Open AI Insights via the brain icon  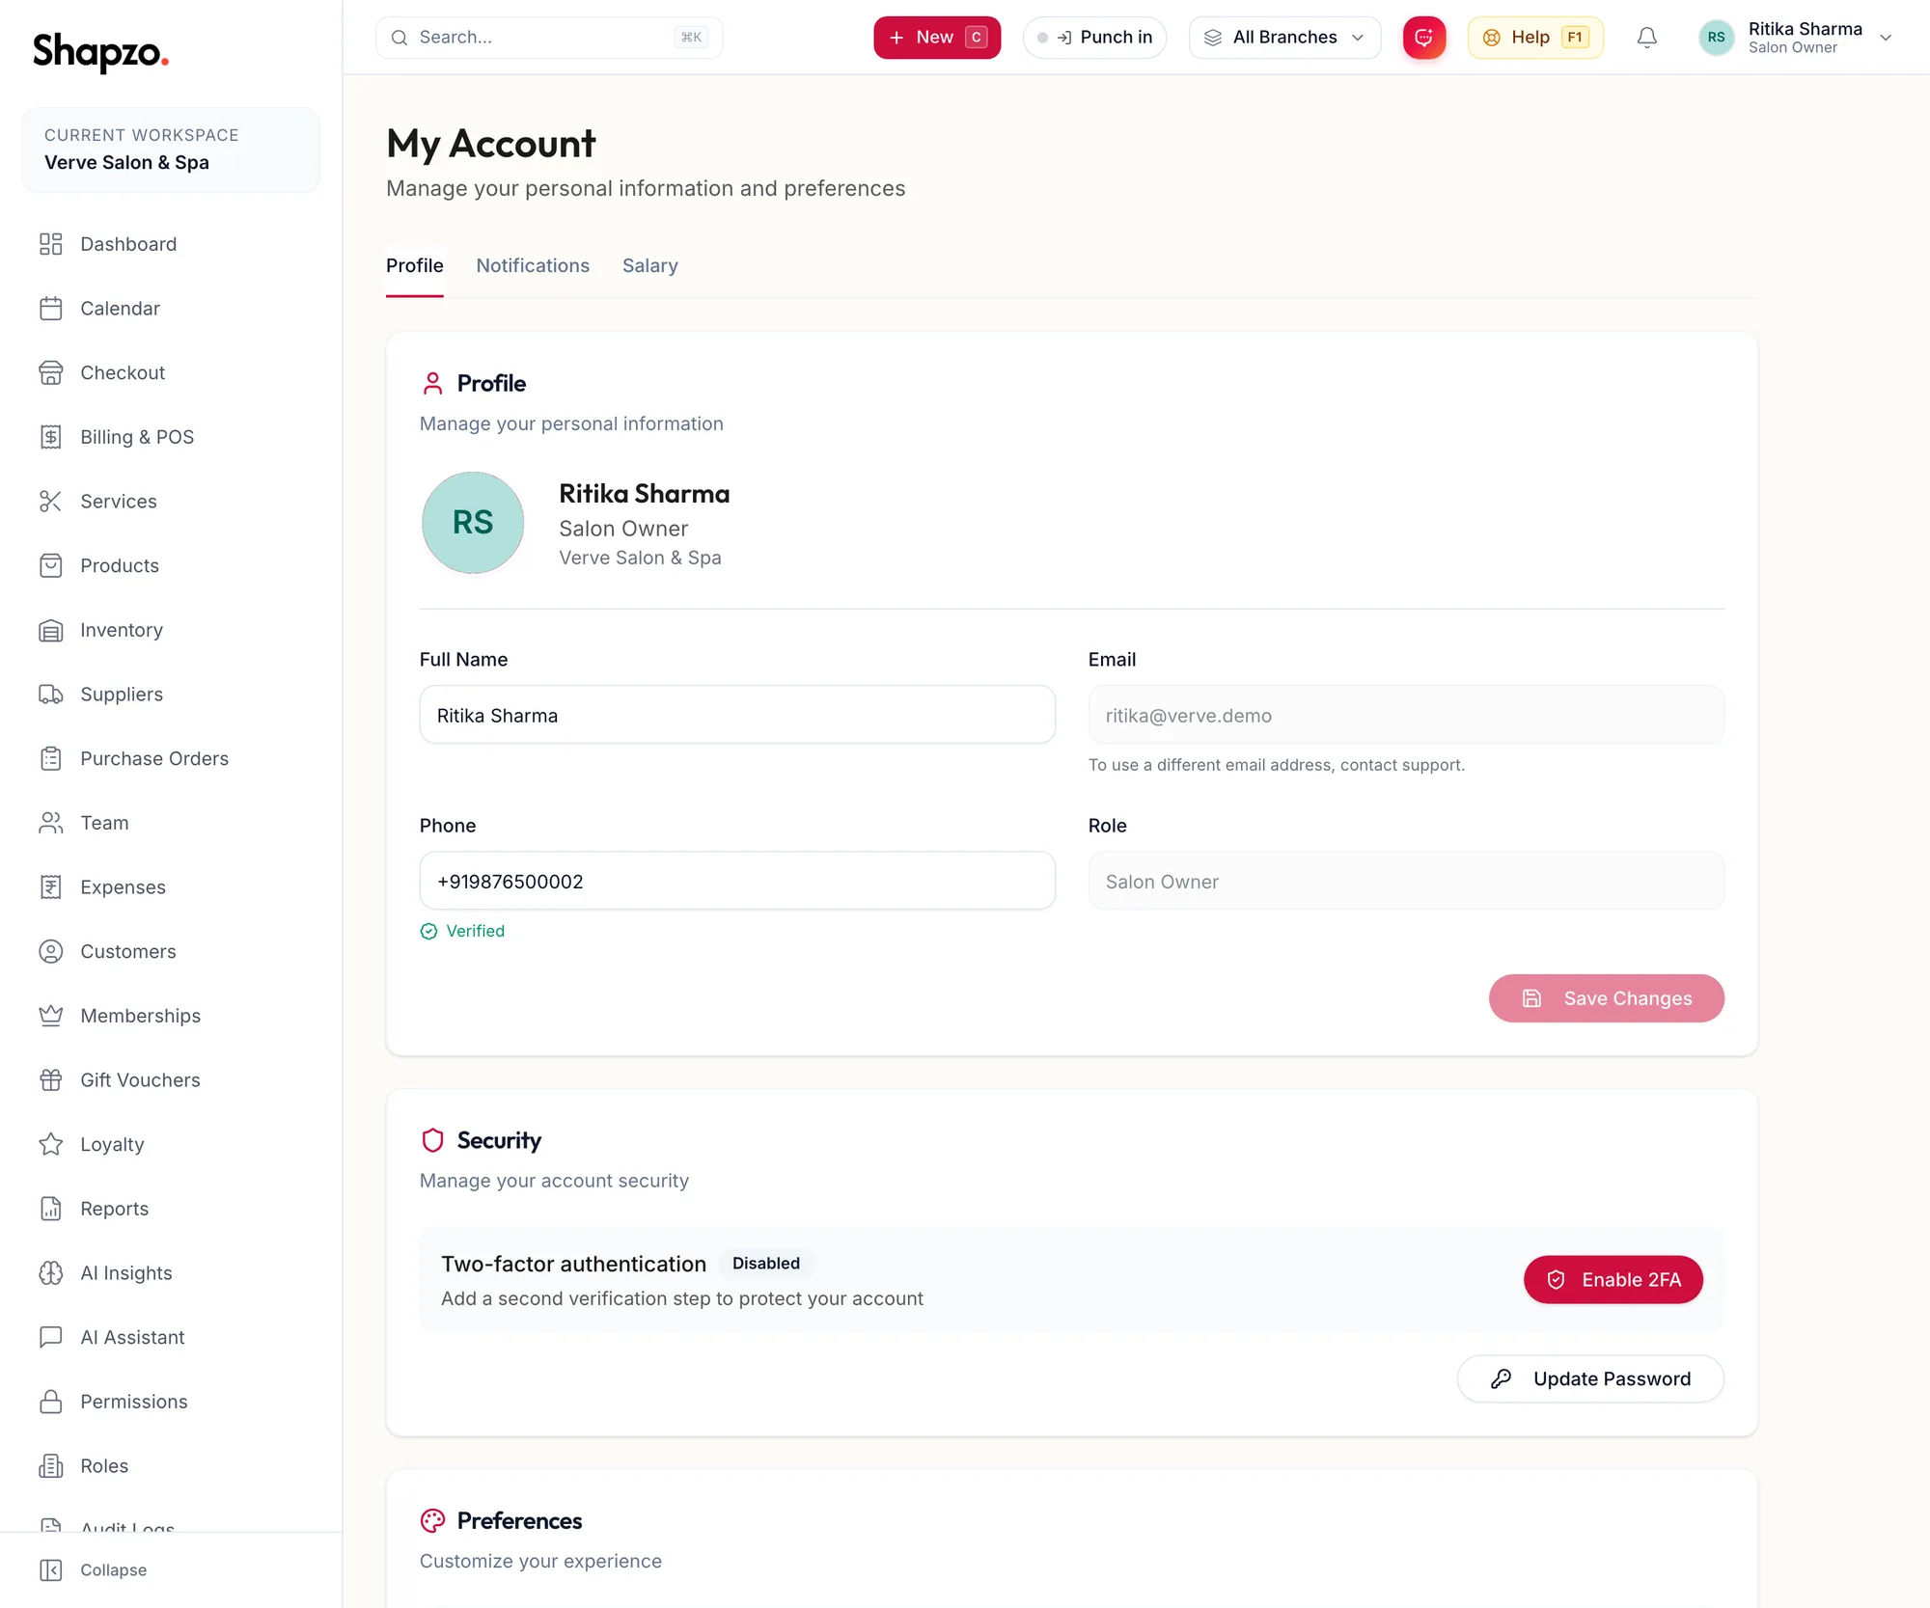[x=51, y=1273]
